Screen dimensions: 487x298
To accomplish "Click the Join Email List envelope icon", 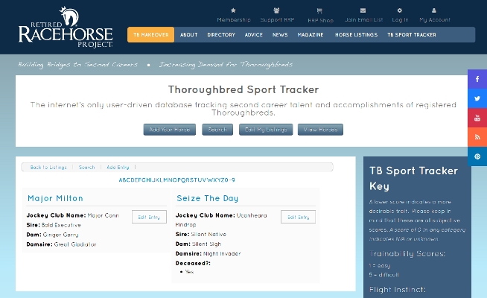I will pyautogui.click(x=363, y=10).
